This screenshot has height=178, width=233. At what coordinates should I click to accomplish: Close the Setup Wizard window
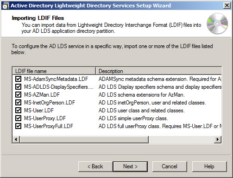[227, 6]
